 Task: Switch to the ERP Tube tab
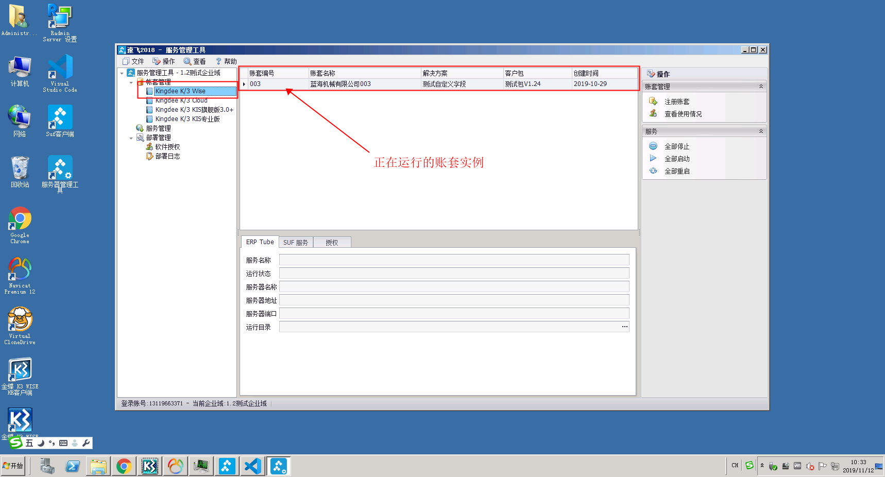point(260,242)
